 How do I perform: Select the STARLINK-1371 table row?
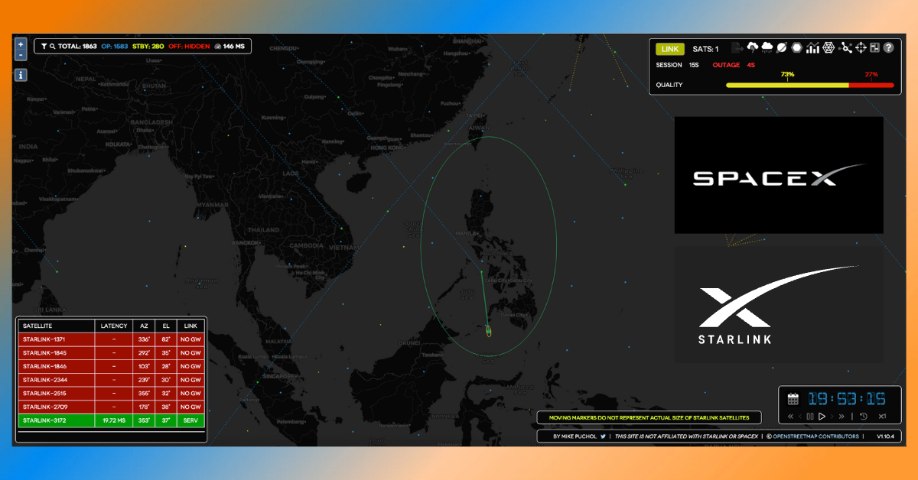pyautogui.click(x=112, y=339)
